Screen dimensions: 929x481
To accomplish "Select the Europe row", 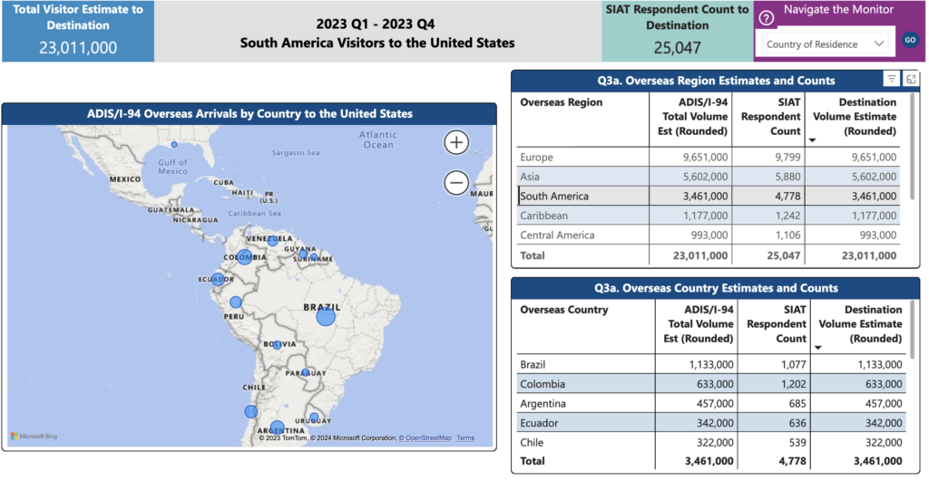I will point(709,158).
